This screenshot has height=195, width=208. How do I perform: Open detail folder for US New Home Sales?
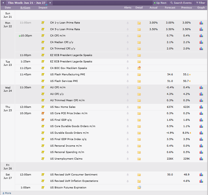(139, 107)
